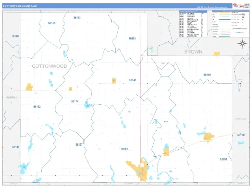Select the ZIP code label 56101
This screenshot has height=189, width=252.
(x=124, y=149)
